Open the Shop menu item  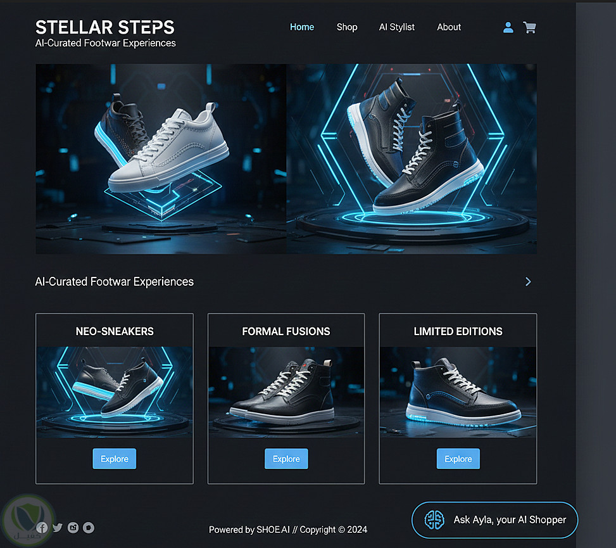347,27
